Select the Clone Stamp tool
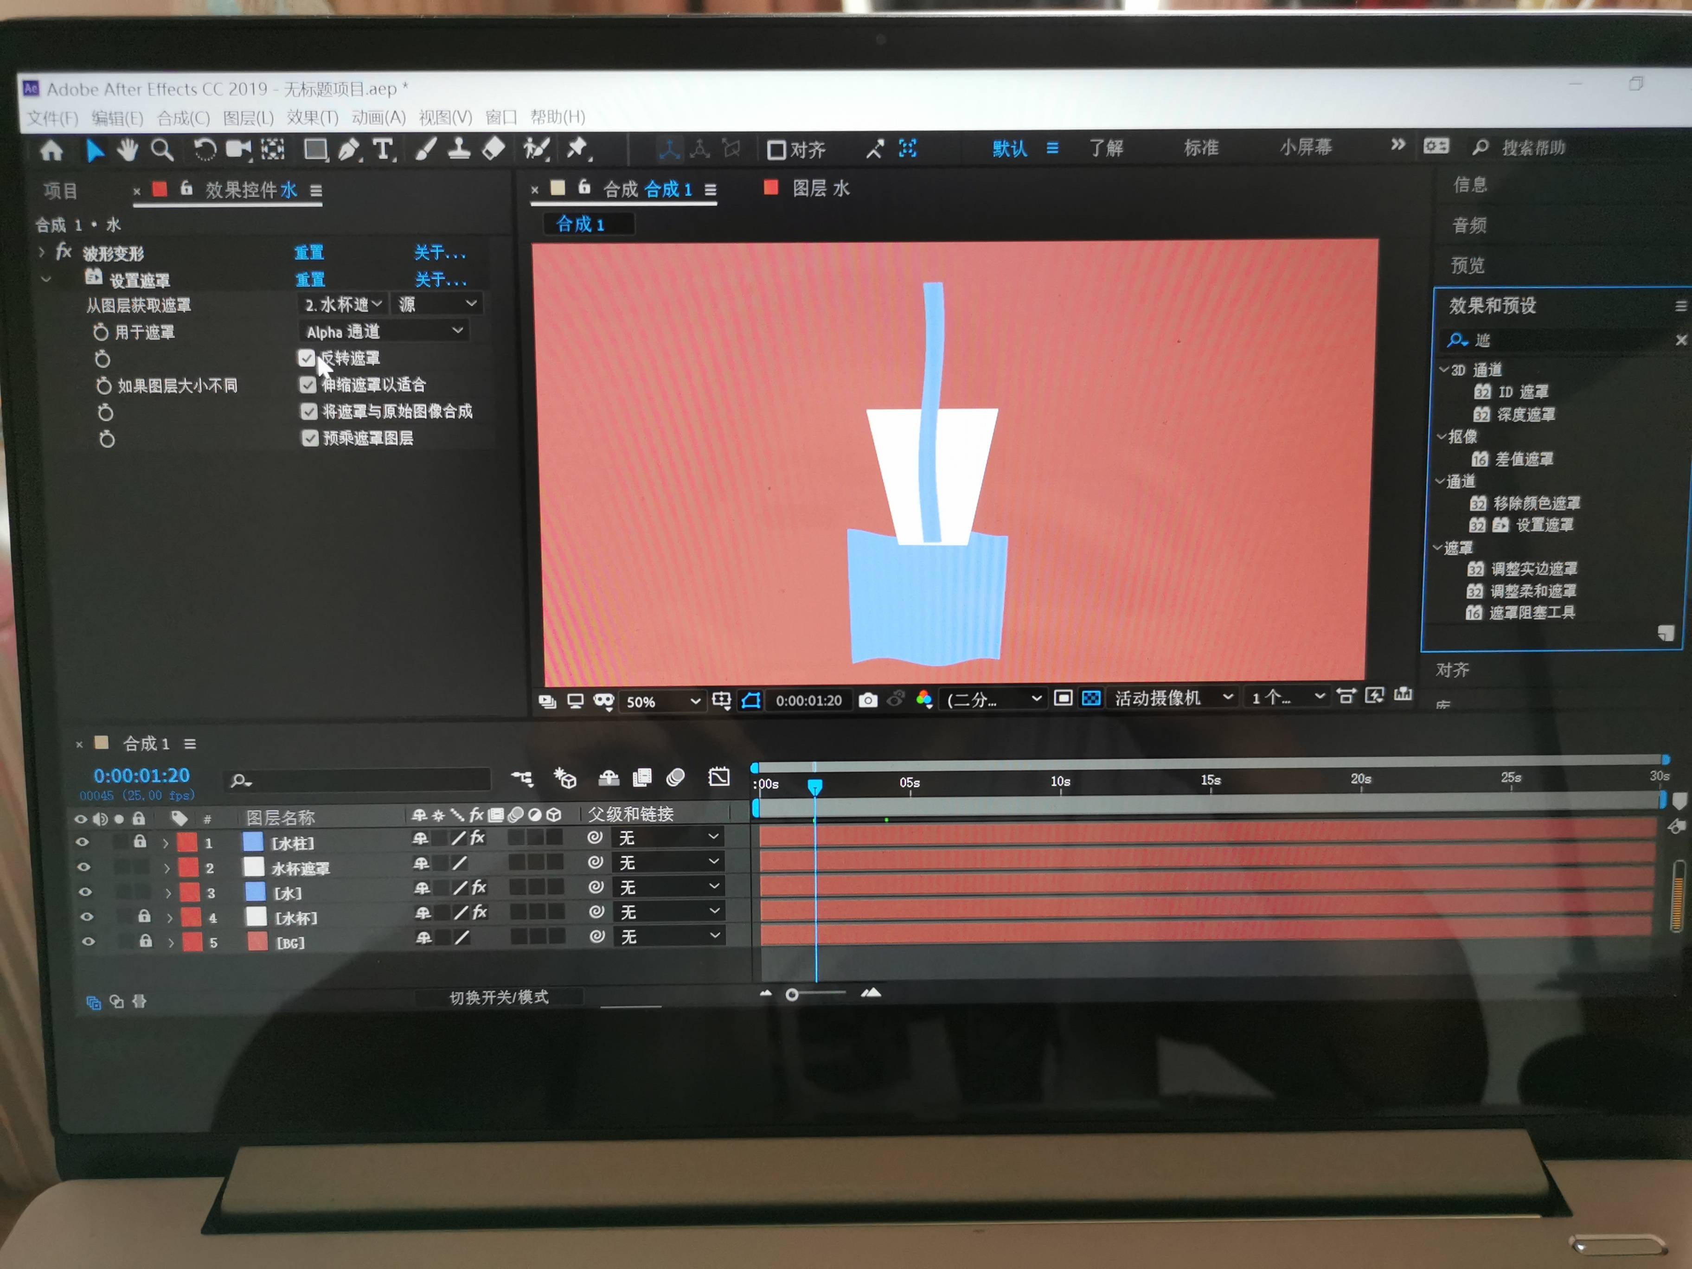The image size is (1692, 1269). point(458,148)
